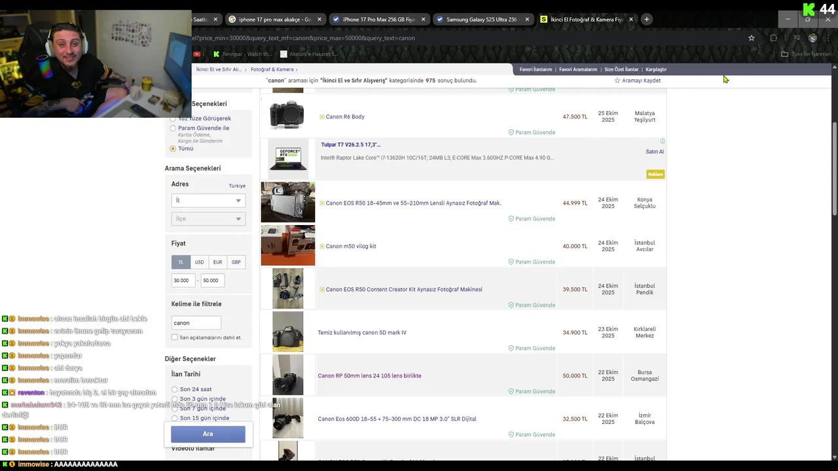Open İkinci El ve Sıfır Alışveriş breadcrumb
This screenshot has height=471, width=838.
[219, 69]
